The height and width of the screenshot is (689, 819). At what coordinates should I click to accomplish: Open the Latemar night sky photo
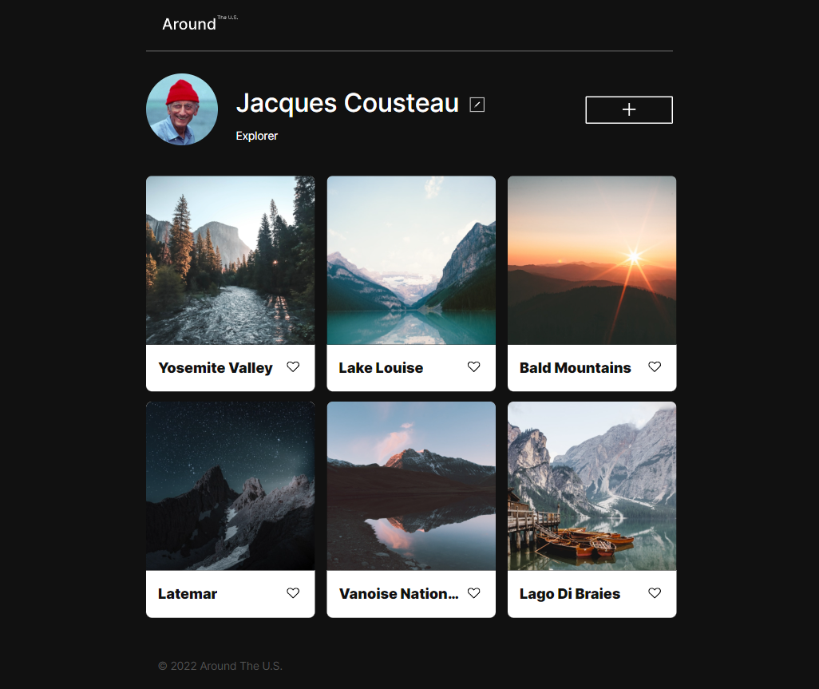[x=231, y=485]
